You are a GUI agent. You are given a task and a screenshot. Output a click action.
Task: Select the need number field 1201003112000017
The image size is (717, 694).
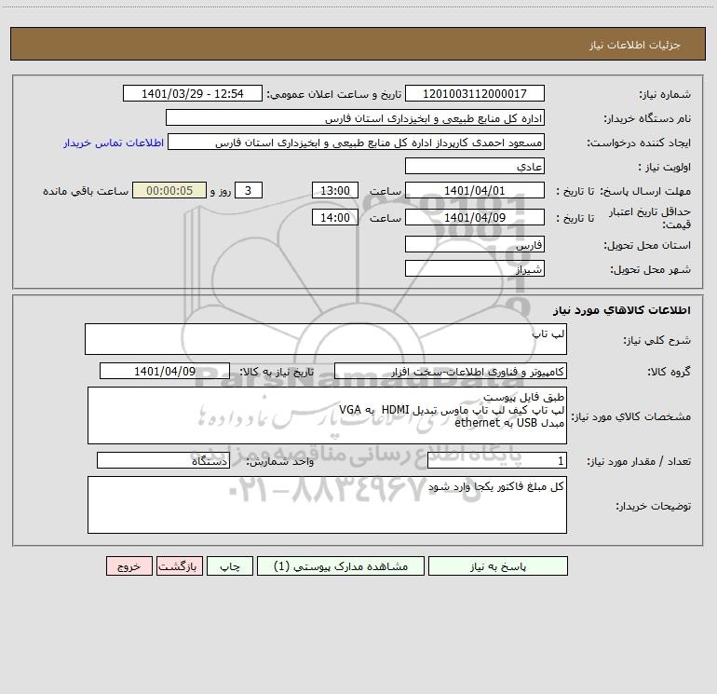pos(475,93)
